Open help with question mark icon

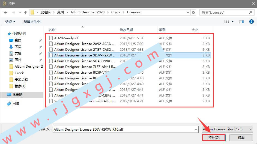pyautogui.click(x=252, y=22)
